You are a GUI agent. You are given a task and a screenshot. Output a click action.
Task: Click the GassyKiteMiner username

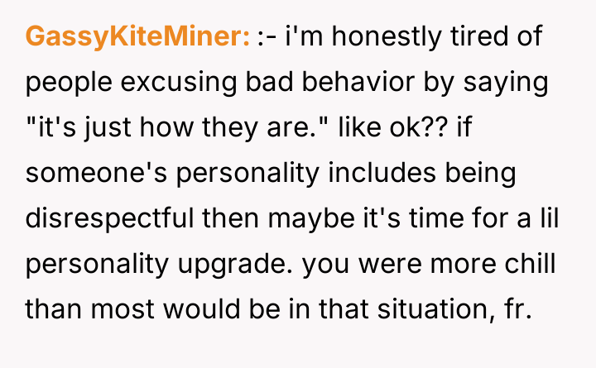click(x=137, y=36)
